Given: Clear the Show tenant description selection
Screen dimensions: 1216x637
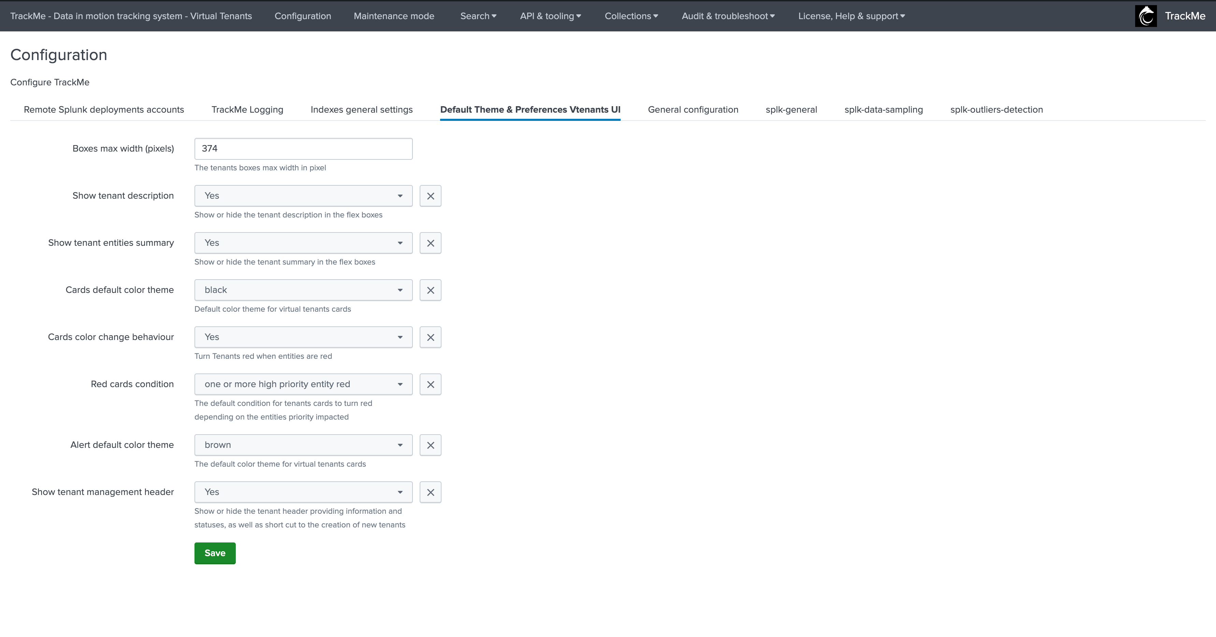Looking at the screenshot, I should 430,196.
